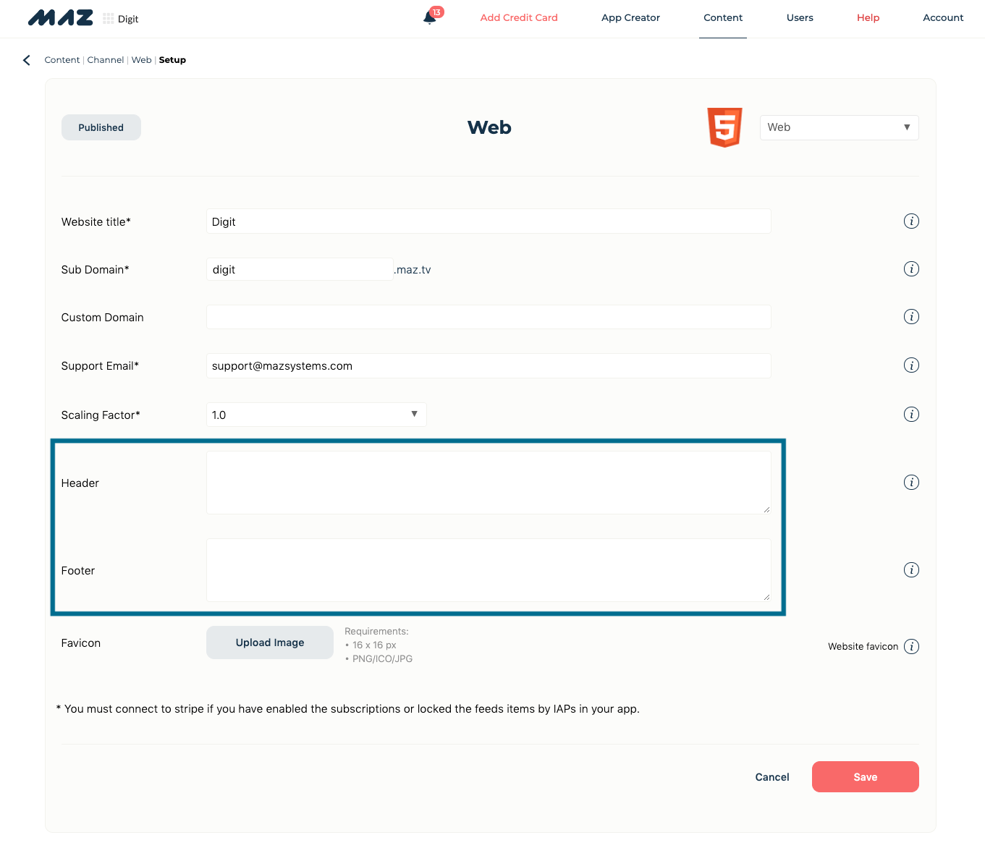Select Add Credit Card in the navbar

tap(519, 17)
